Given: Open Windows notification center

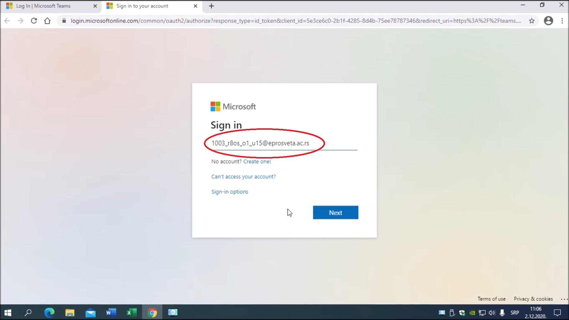Looking at the screenshot, I should (x=557, y=313).
